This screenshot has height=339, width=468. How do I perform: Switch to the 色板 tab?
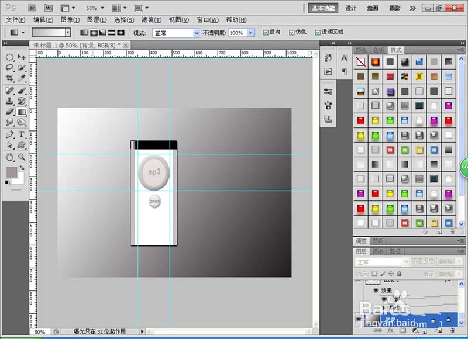point(378,50)
